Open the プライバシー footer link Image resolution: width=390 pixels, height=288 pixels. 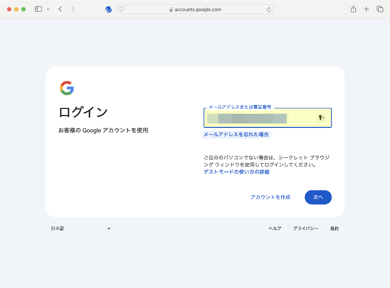click(306, 228)
